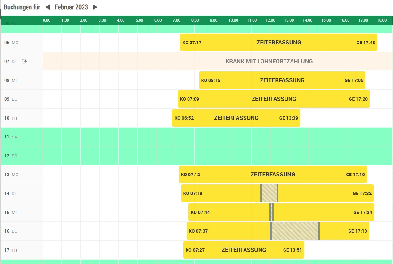Go to next month with right arrow
The image size is (393, 264).
[95, 7]
